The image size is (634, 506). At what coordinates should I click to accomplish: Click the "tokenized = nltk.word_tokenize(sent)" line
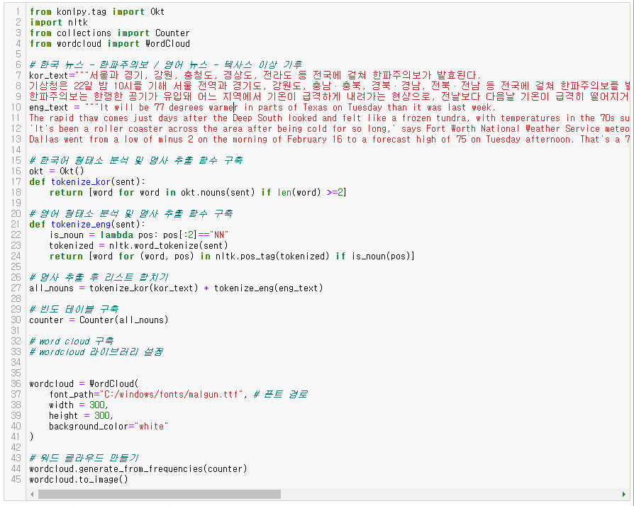point(139,245)
